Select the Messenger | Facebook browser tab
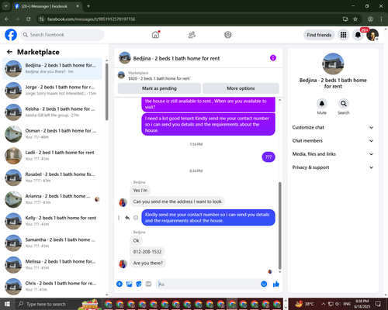388x310 pixels. [47, 6]
